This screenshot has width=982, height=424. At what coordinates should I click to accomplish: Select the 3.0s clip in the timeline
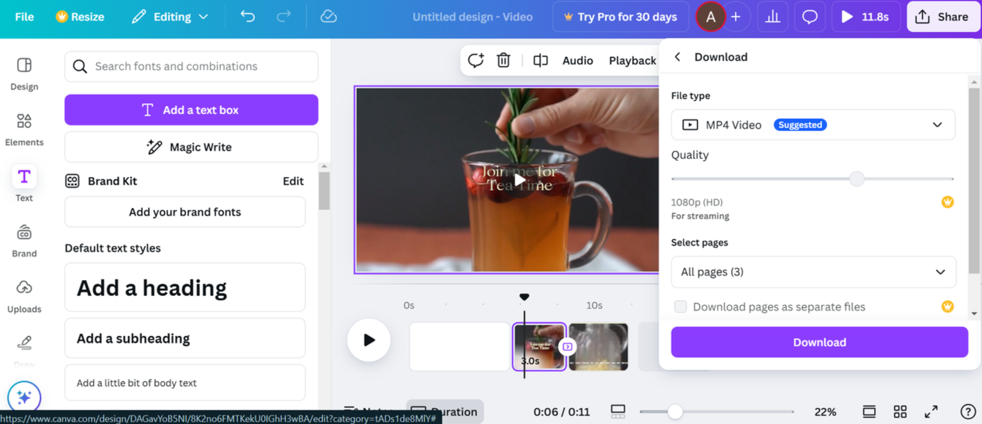pos(539,346)
